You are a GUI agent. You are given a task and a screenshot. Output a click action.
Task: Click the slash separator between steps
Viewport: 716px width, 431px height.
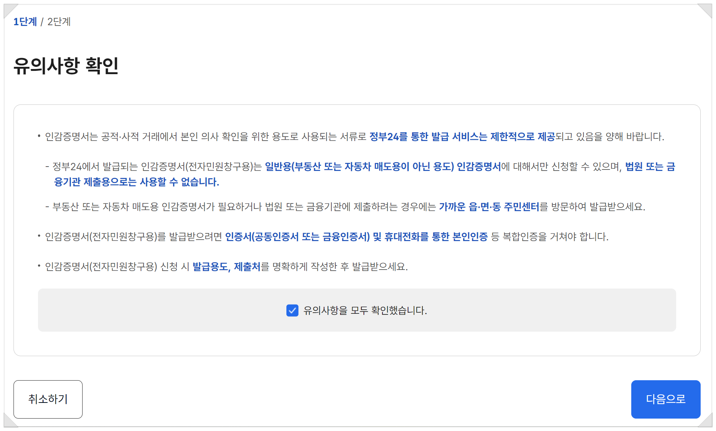(42, 22)
